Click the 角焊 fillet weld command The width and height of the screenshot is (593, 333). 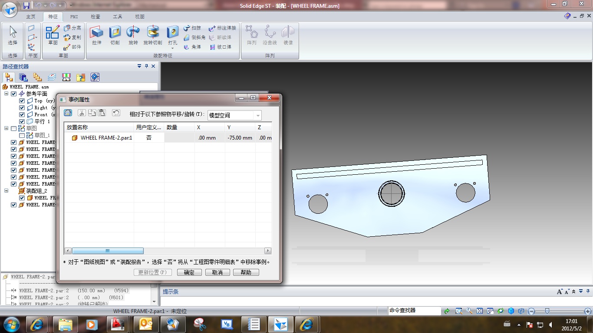click(192, 47)
